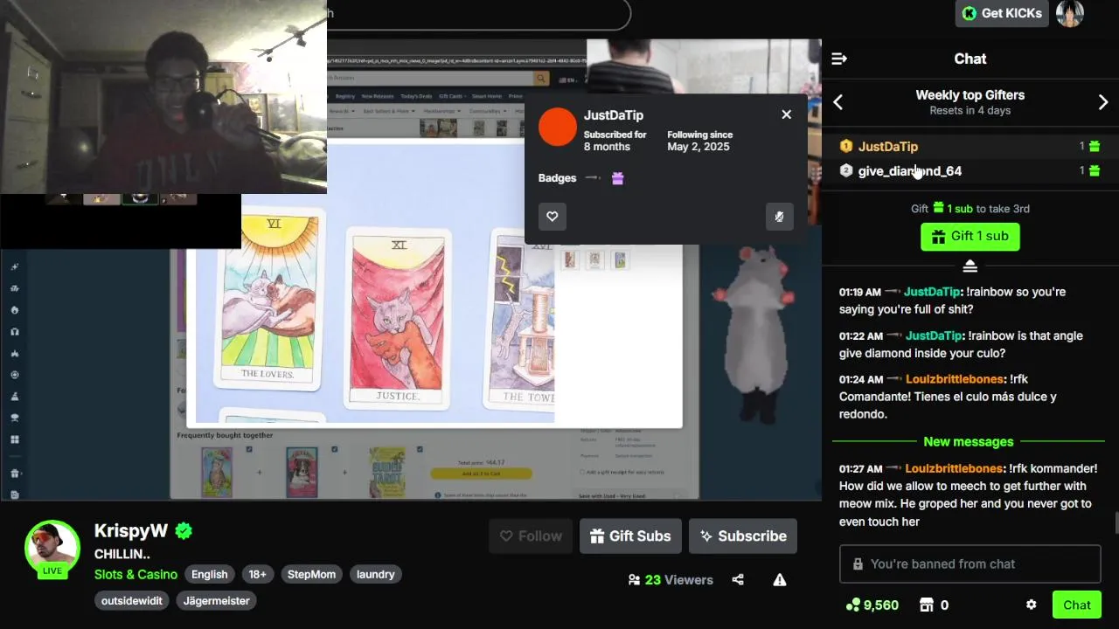Viewport: 1119px width, 629px height.
Task: Click Loulzbrittlebones's name in 01:24 AM message
Action: (955, 379)
